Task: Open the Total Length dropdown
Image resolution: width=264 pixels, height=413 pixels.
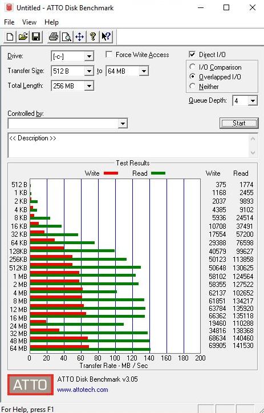Action: pyautogui.click(x=89, y=86)
